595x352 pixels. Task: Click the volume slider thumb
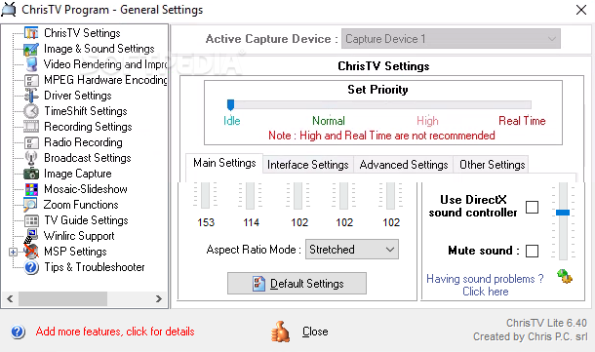(563, 213)
